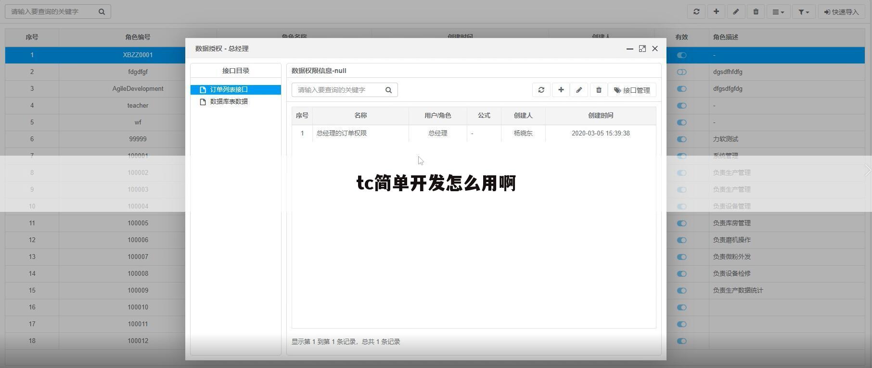Click trash delete icon in main toolbar

coord(756,12)
